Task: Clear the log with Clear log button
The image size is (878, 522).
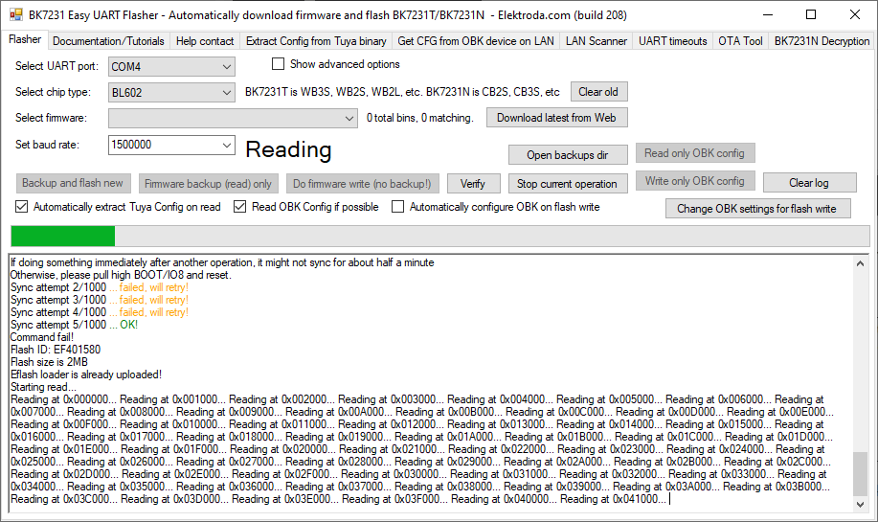Action: [x=809, y=183]
